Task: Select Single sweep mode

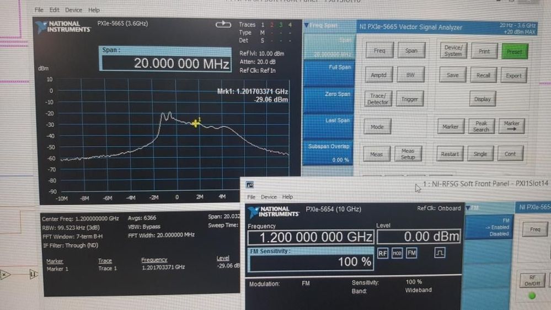Action: tap(480, 154)
